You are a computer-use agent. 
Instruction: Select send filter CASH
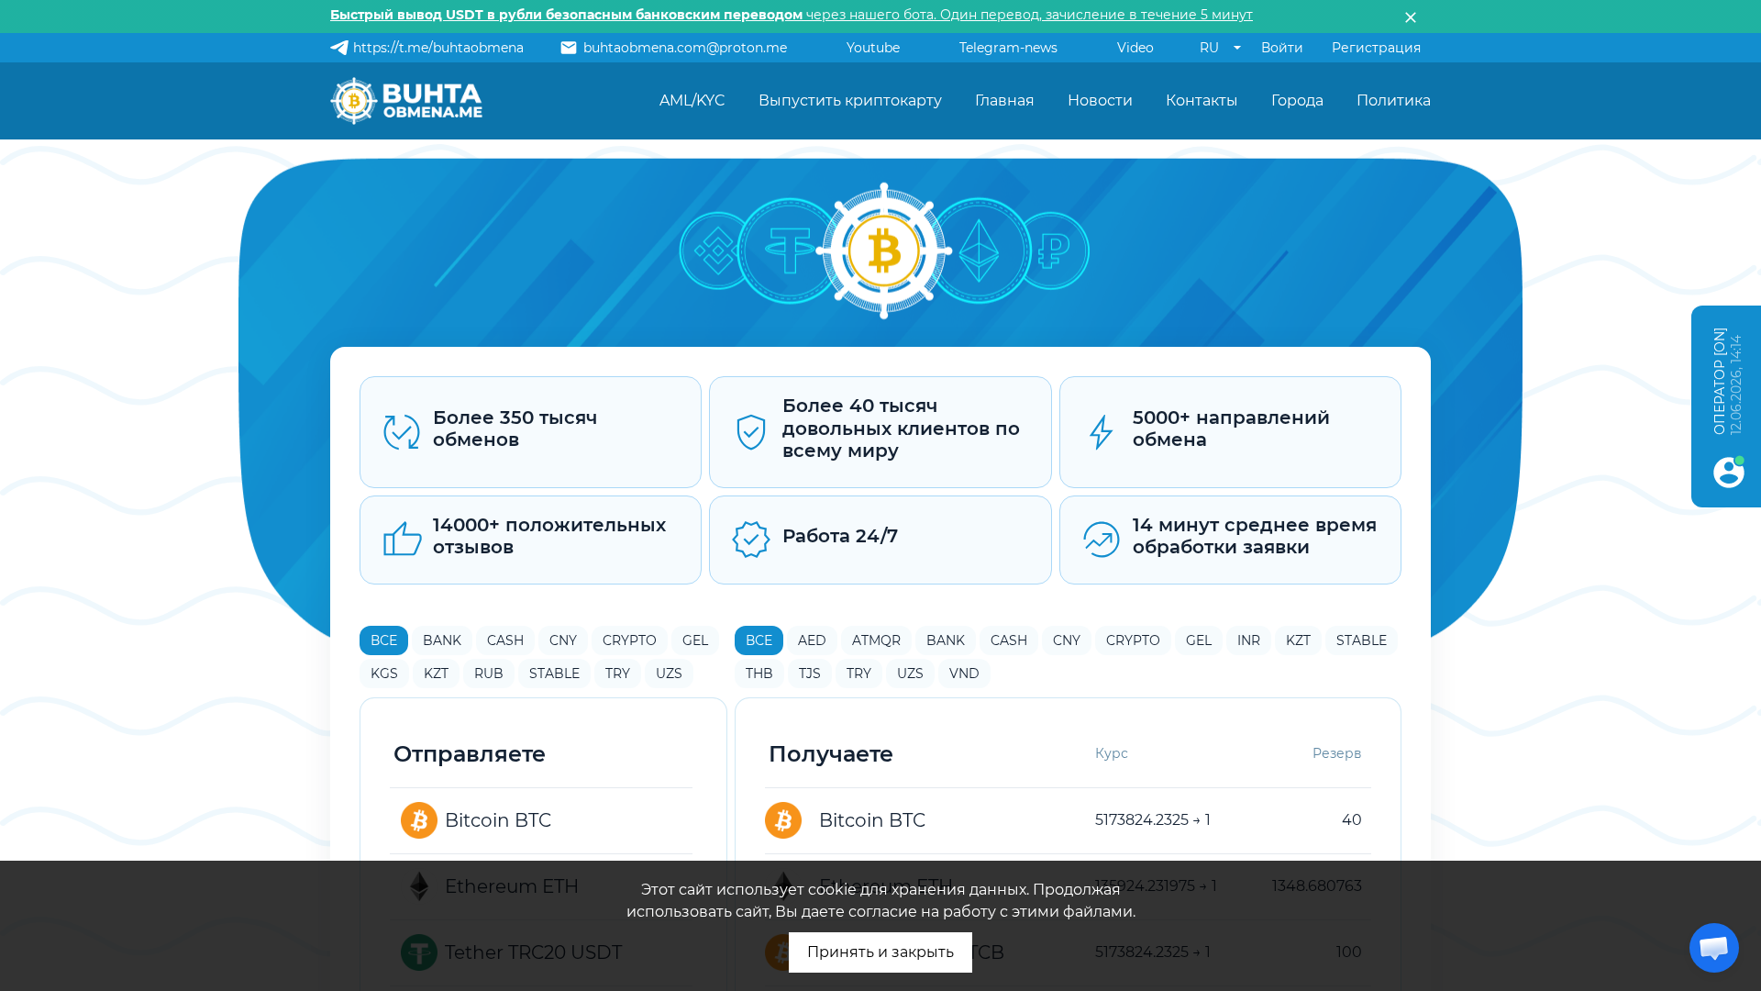click(x=505, y=640)
